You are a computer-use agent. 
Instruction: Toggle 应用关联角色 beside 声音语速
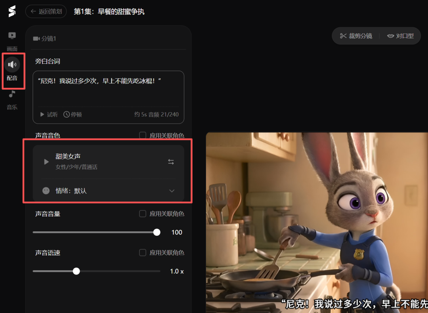click(143, 252)
